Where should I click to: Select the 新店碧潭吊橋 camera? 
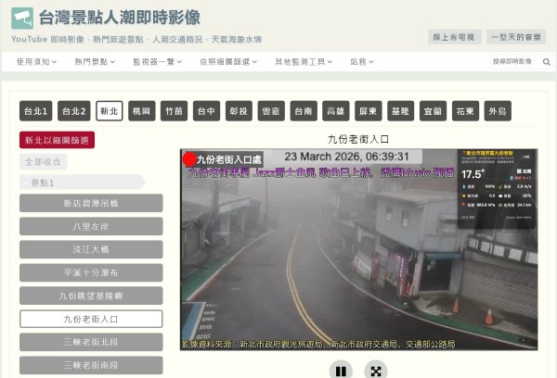tap(91, 203)
